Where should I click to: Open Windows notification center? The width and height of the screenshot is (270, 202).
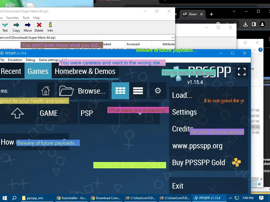(x=261, y=198)
